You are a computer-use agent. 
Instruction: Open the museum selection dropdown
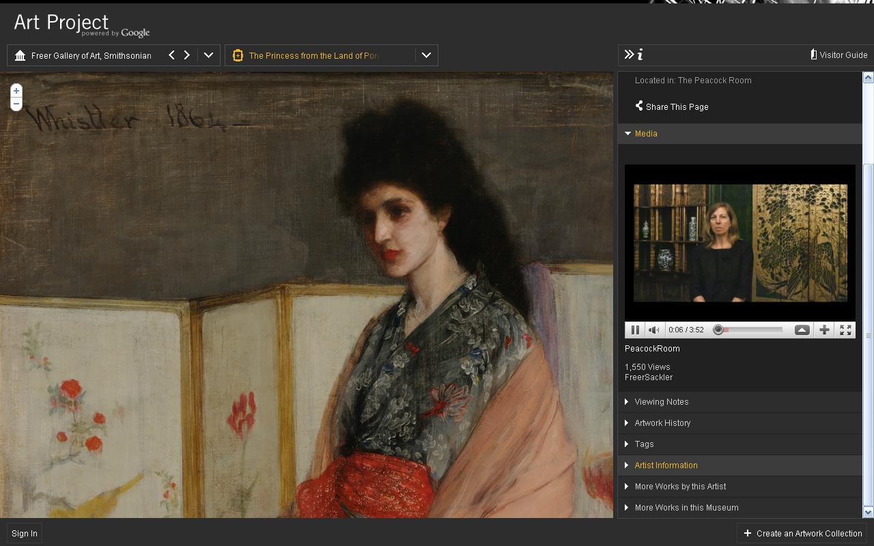point(209,55)
